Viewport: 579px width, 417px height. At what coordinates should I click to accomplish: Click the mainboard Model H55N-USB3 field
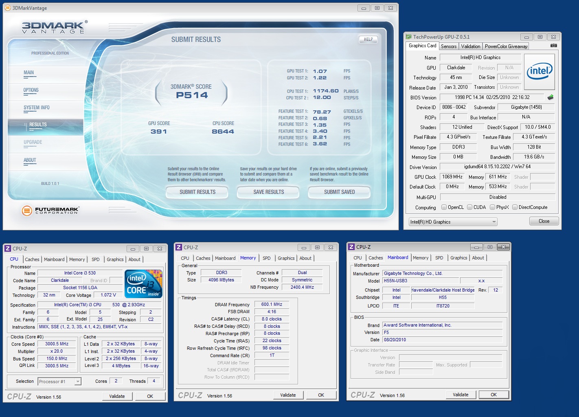click(420, 281)
